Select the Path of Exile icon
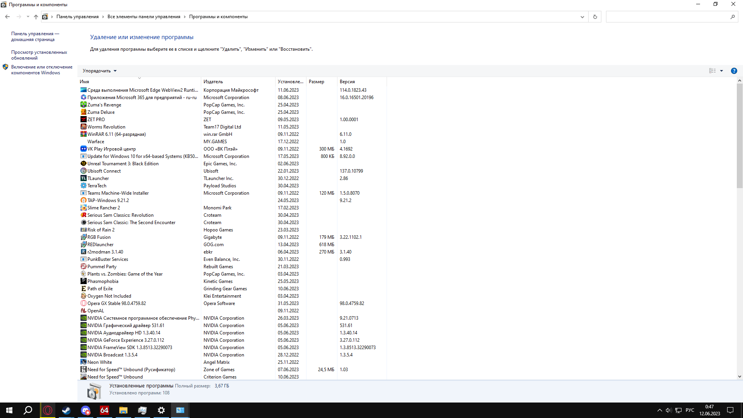 (83, 288)
